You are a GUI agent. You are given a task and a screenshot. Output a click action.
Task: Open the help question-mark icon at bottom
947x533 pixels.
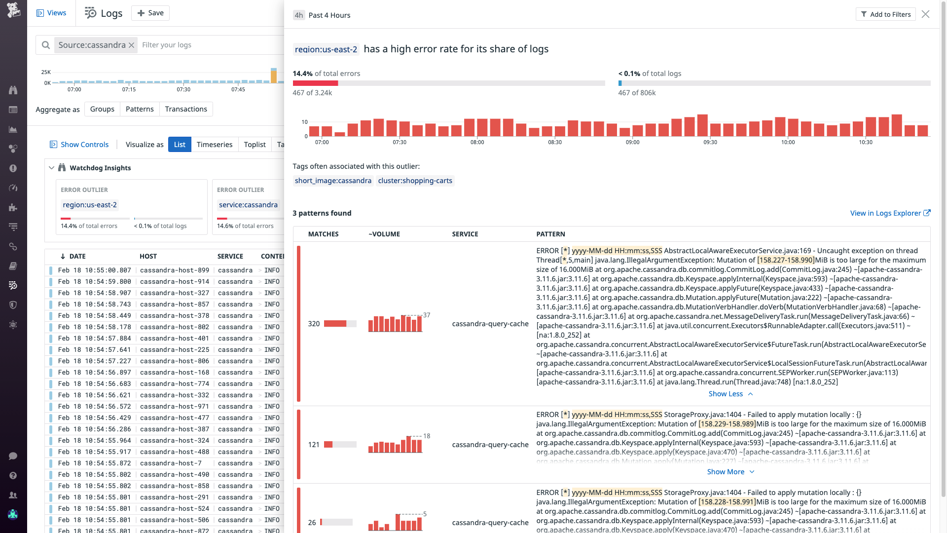[x=13, y=475]
